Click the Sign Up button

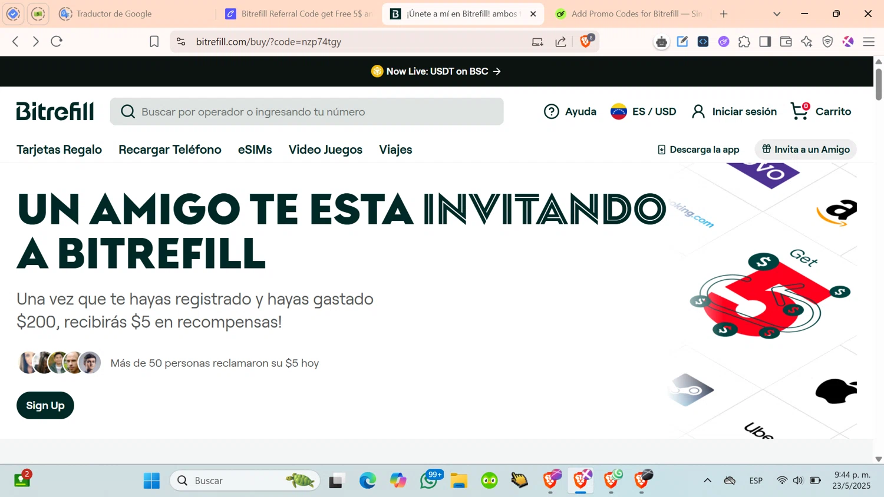click(x=45, y=405)
